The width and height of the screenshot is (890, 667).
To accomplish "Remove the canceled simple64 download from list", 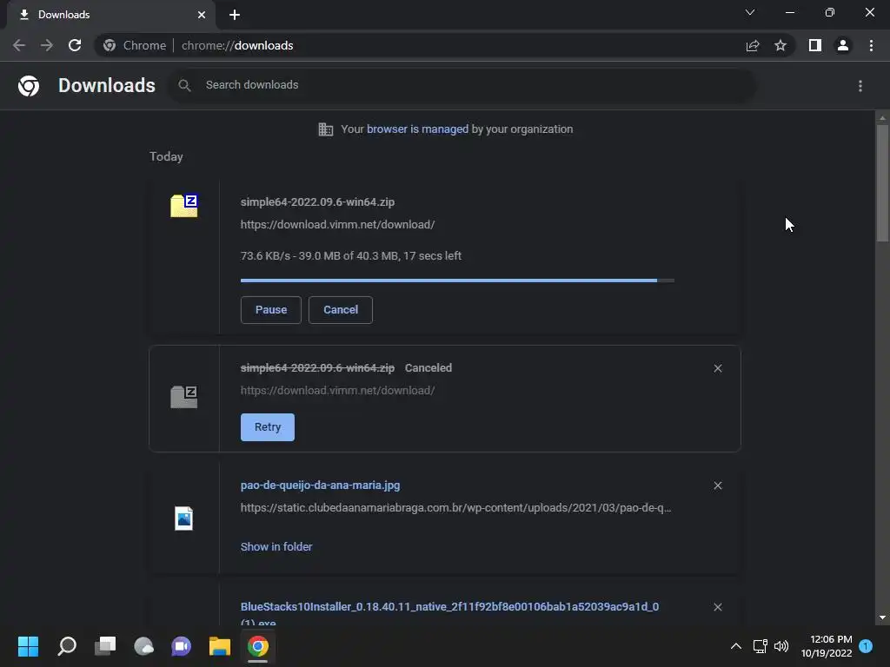I will point(718,368).
